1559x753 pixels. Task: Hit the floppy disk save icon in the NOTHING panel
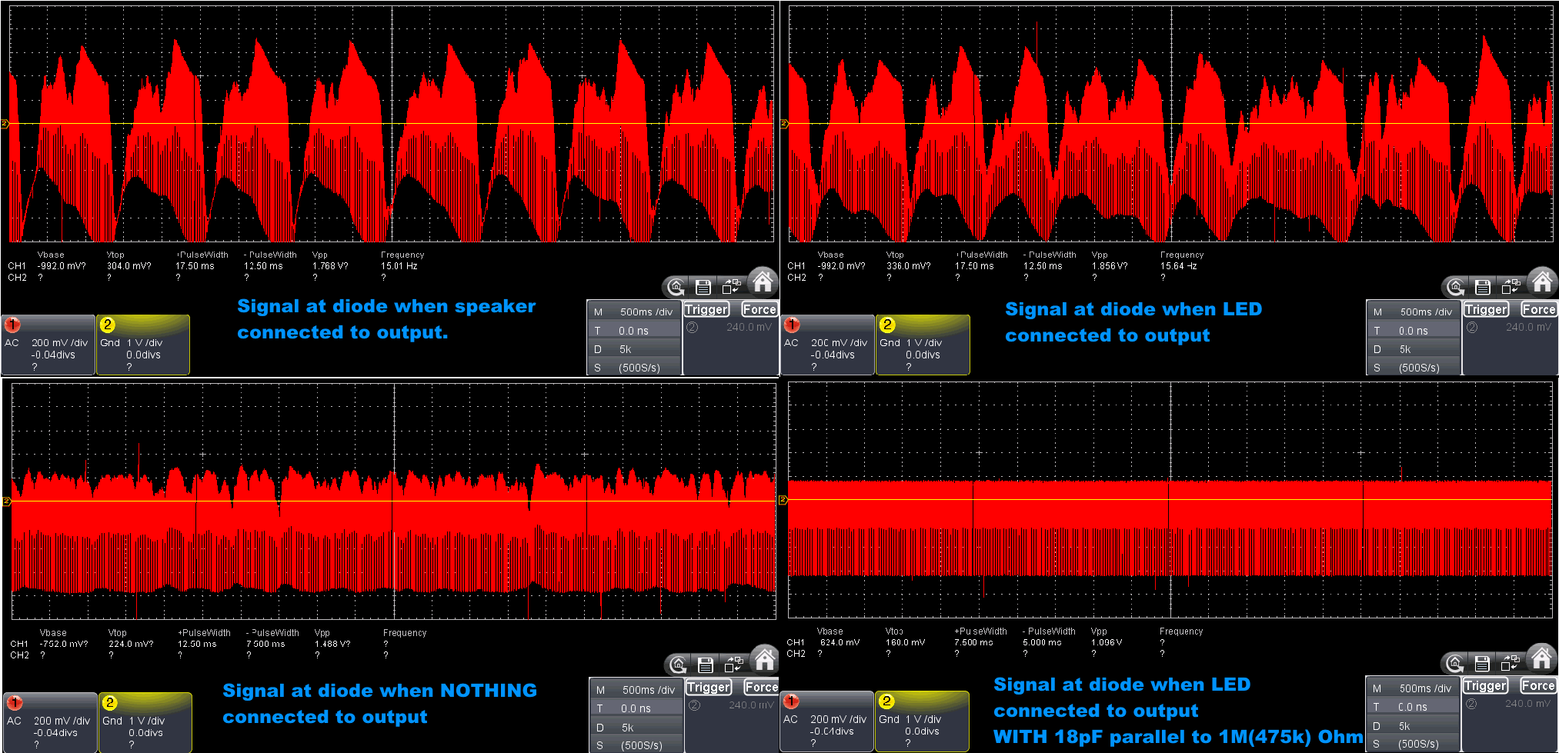pos(705,665)
